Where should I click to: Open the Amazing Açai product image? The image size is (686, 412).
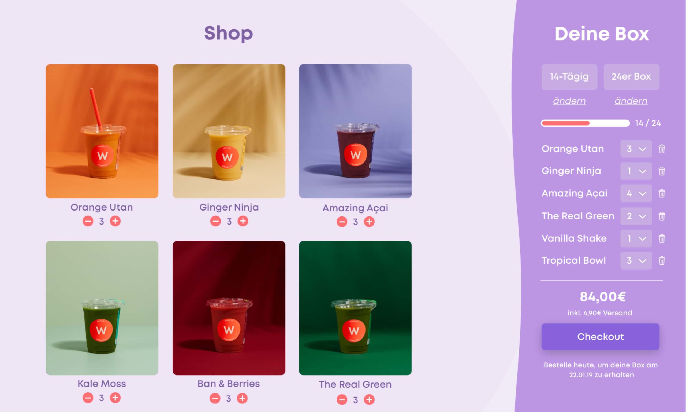coord(355,131)
